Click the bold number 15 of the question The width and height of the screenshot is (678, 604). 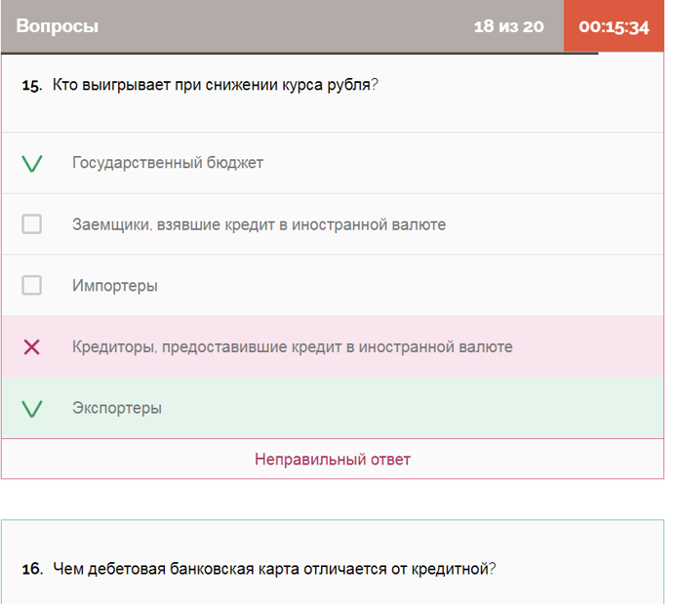[x=31, y=86]
